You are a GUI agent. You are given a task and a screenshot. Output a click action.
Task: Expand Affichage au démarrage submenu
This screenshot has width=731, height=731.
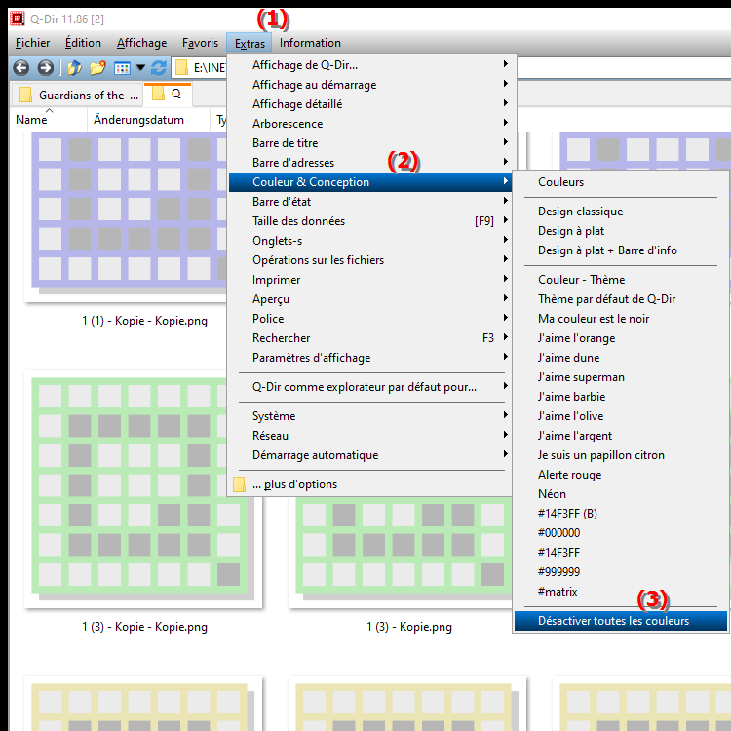pos(371,85)
